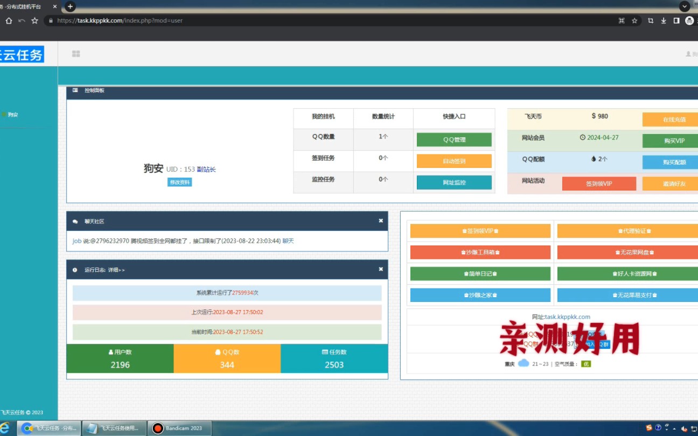Click the 用户数 2196 stat tile

(120, 358)
